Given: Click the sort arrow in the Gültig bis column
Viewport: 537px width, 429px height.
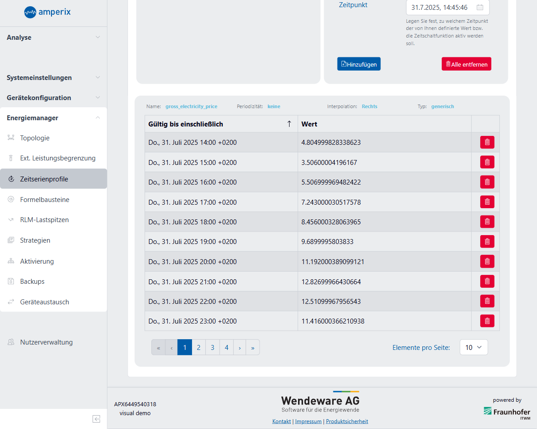Looking at the screenshot, I should tap(289, 124).
